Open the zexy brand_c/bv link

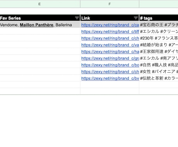110,78
